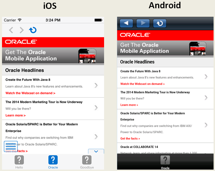Tap iOS 'Oracle Solaris/SPARC is Better' headline
215x171 pixels.
click(x=41, y=127)
